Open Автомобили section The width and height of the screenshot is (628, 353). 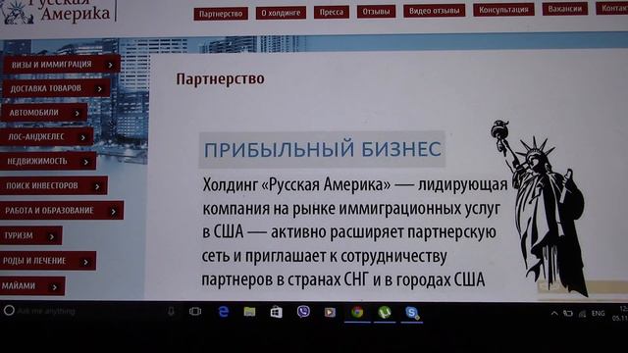point(44,113)
